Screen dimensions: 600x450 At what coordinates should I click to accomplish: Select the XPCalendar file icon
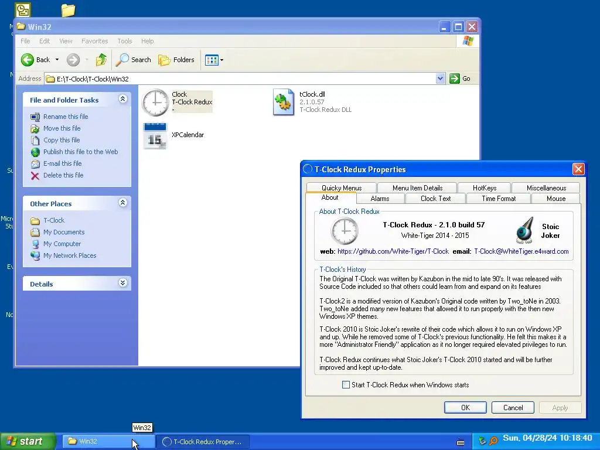(155, 136)
